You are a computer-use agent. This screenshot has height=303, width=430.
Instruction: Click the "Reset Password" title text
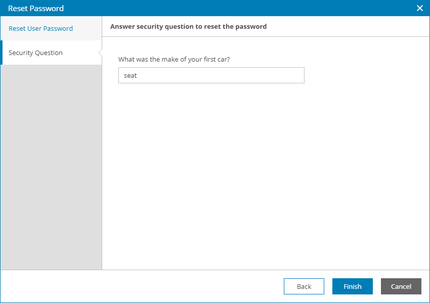[x=36, y=8]
